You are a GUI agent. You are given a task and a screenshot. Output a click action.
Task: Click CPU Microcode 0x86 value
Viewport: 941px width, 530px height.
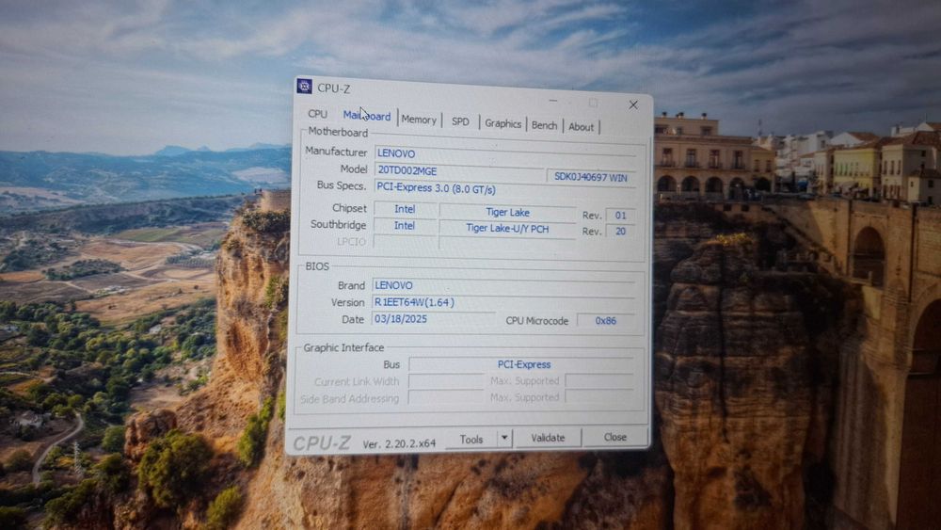click(x=605, y=320)
